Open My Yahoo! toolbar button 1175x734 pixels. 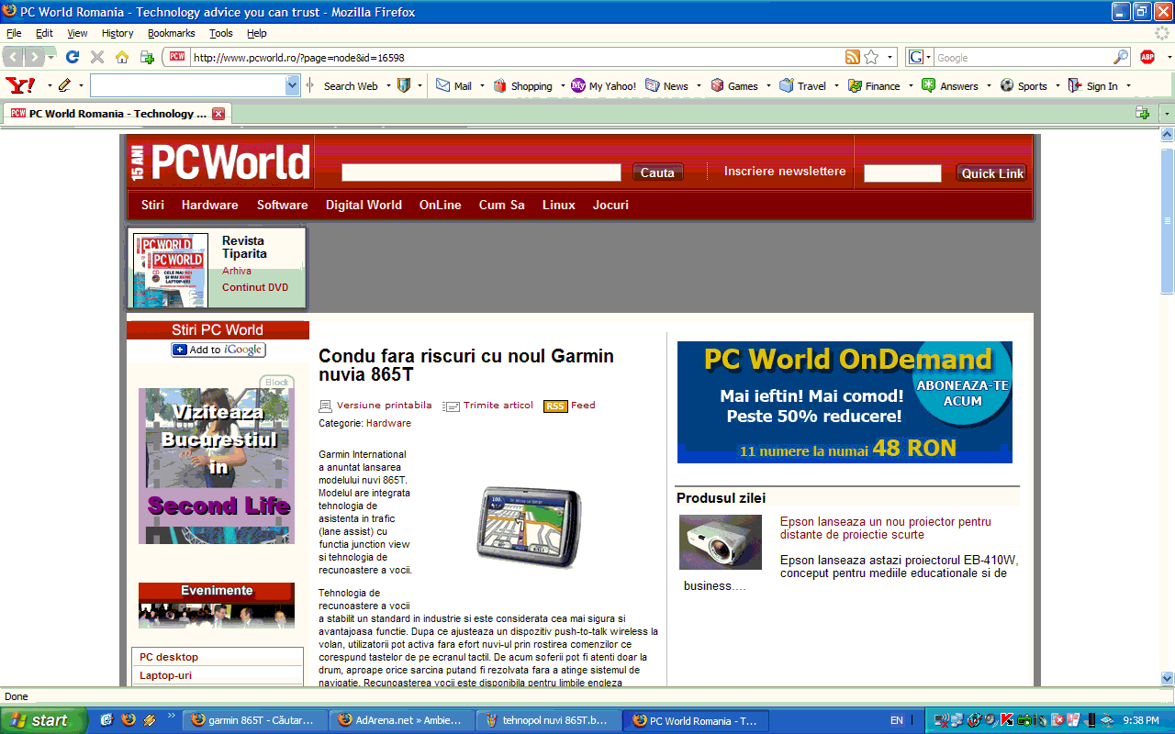tap(603, 85)
